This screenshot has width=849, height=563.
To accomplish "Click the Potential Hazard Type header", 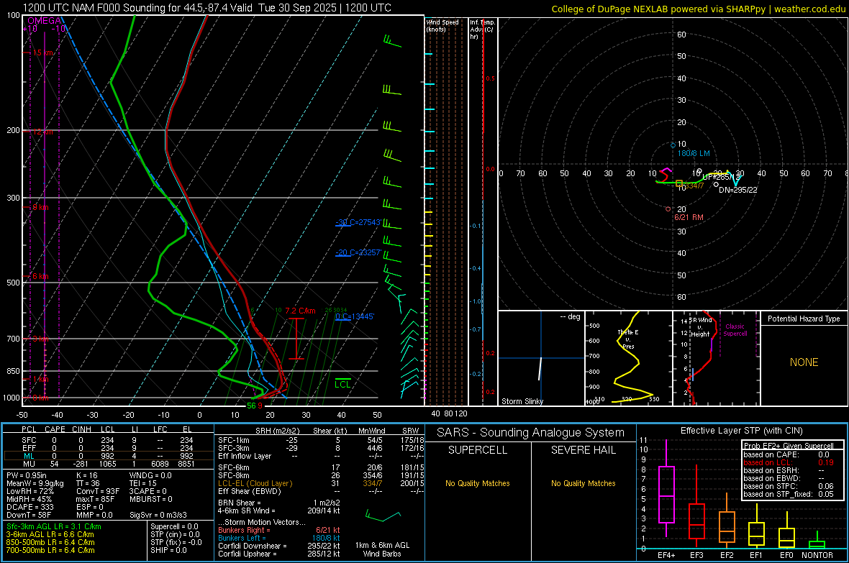I will point(804,319).
